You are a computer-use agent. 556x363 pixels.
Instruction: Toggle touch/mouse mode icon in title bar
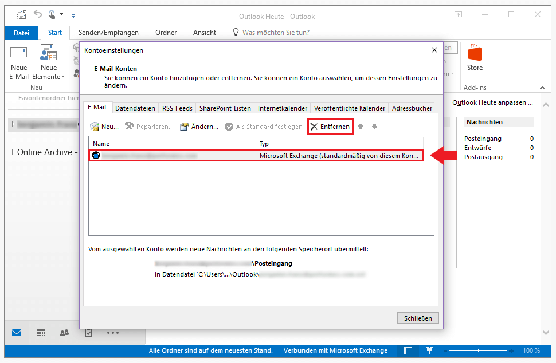(52, 14)
